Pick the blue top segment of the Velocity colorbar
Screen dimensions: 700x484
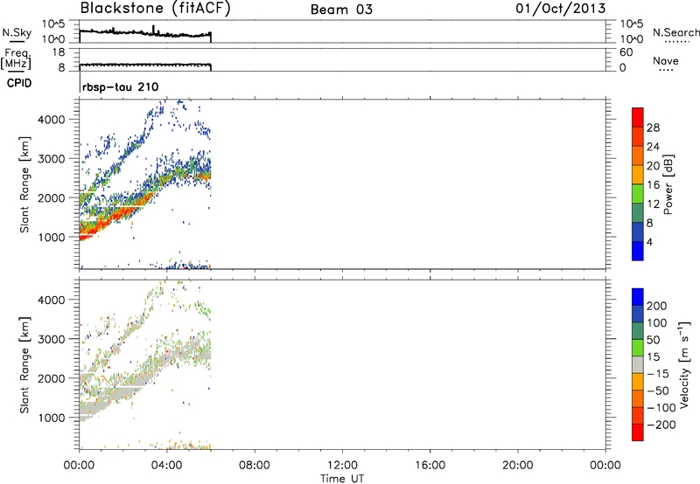pos(638,297)
